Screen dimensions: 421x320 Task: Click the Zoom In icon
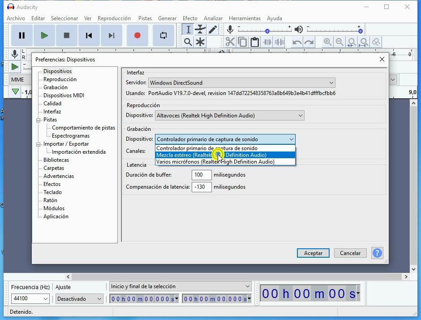pyautogui.click(x=327, y=42)
